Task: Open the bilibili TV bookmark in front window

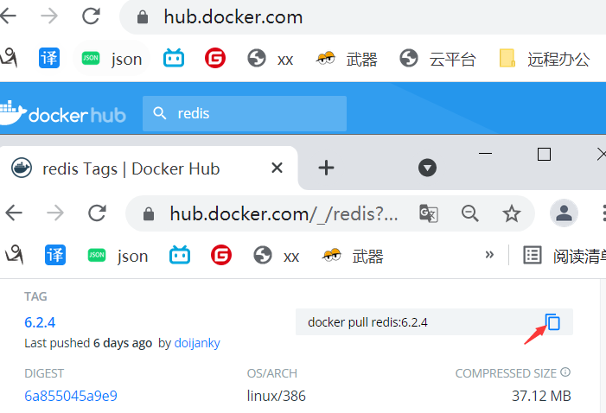Action: 180,255
